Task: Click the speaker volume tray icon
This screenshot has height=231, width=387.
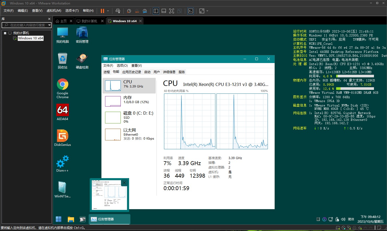Action: tap(343, 219)
